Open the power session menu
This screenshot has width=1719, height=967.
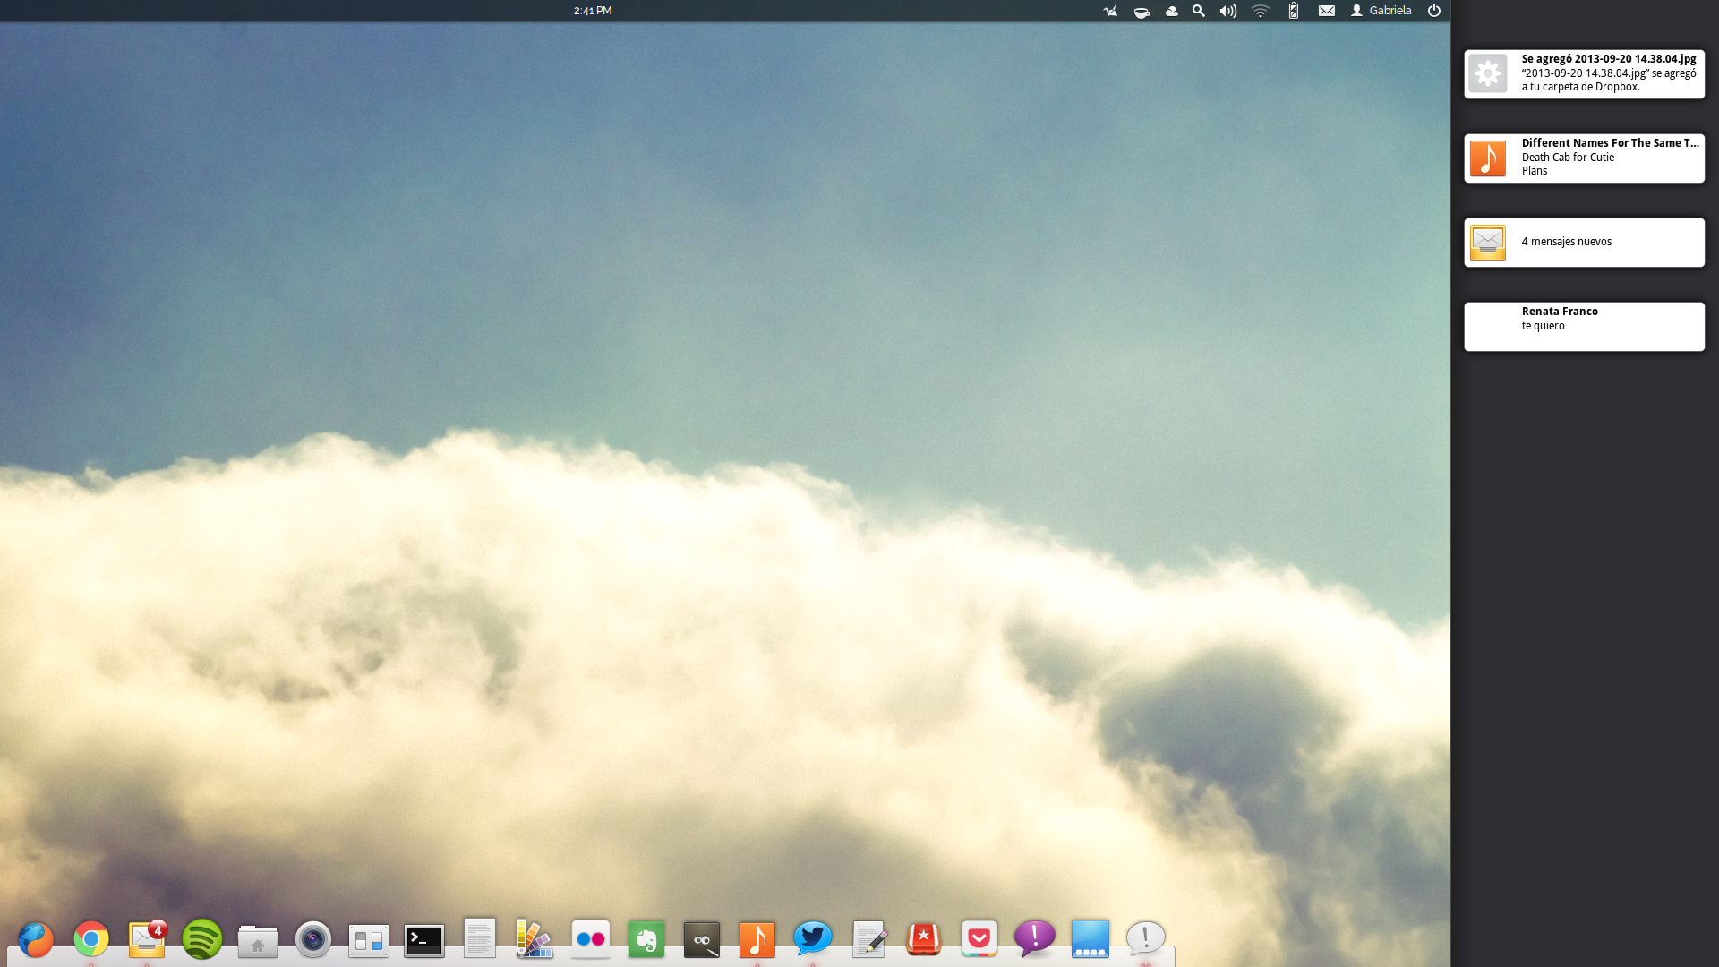1434,11
